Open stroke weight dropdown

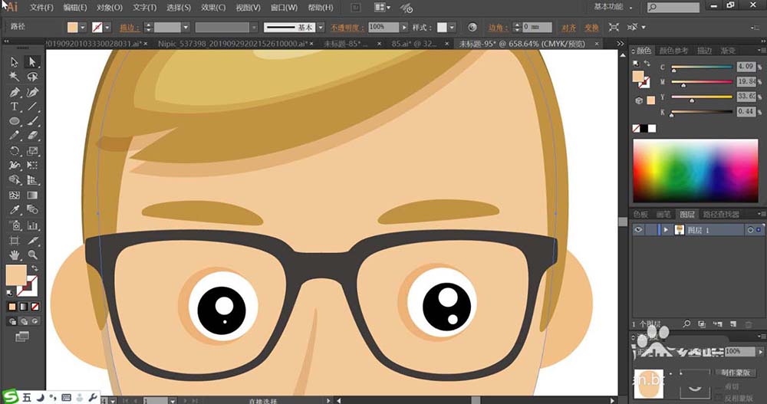(x=186, y=28)
